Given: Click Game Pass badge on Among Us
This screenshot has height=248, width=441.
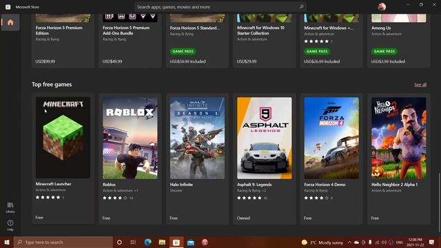Looking at the screenshot, I should pyautogui.click(x=384, y=52).
